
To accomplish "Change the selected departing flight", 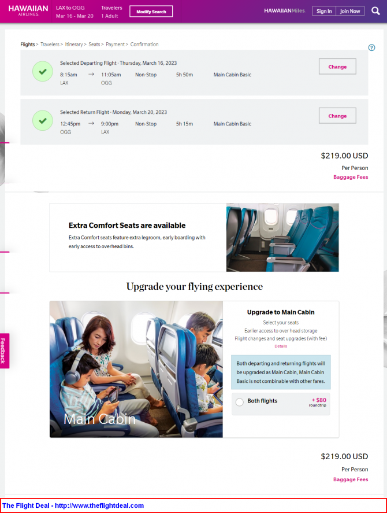I will (x=337, y=67).
